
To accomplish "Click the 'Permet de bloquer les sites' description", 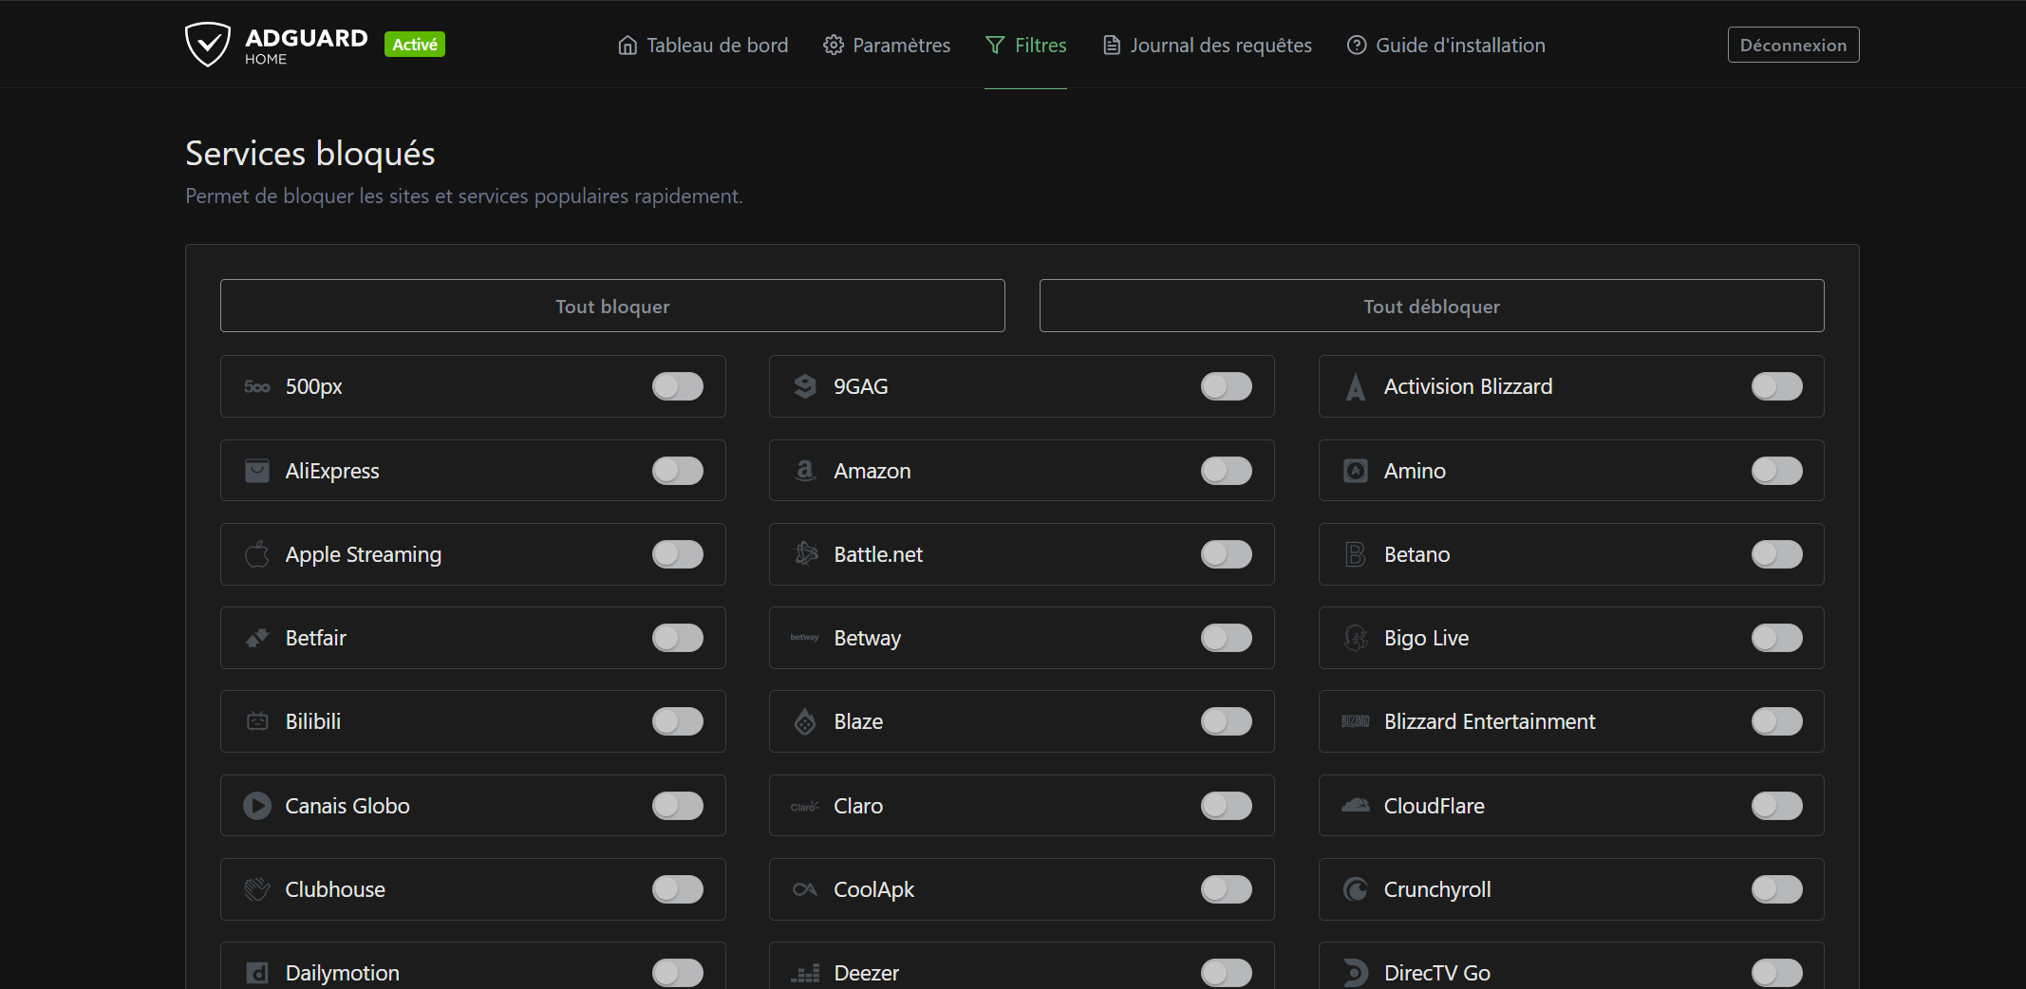I will pos(463,196).
